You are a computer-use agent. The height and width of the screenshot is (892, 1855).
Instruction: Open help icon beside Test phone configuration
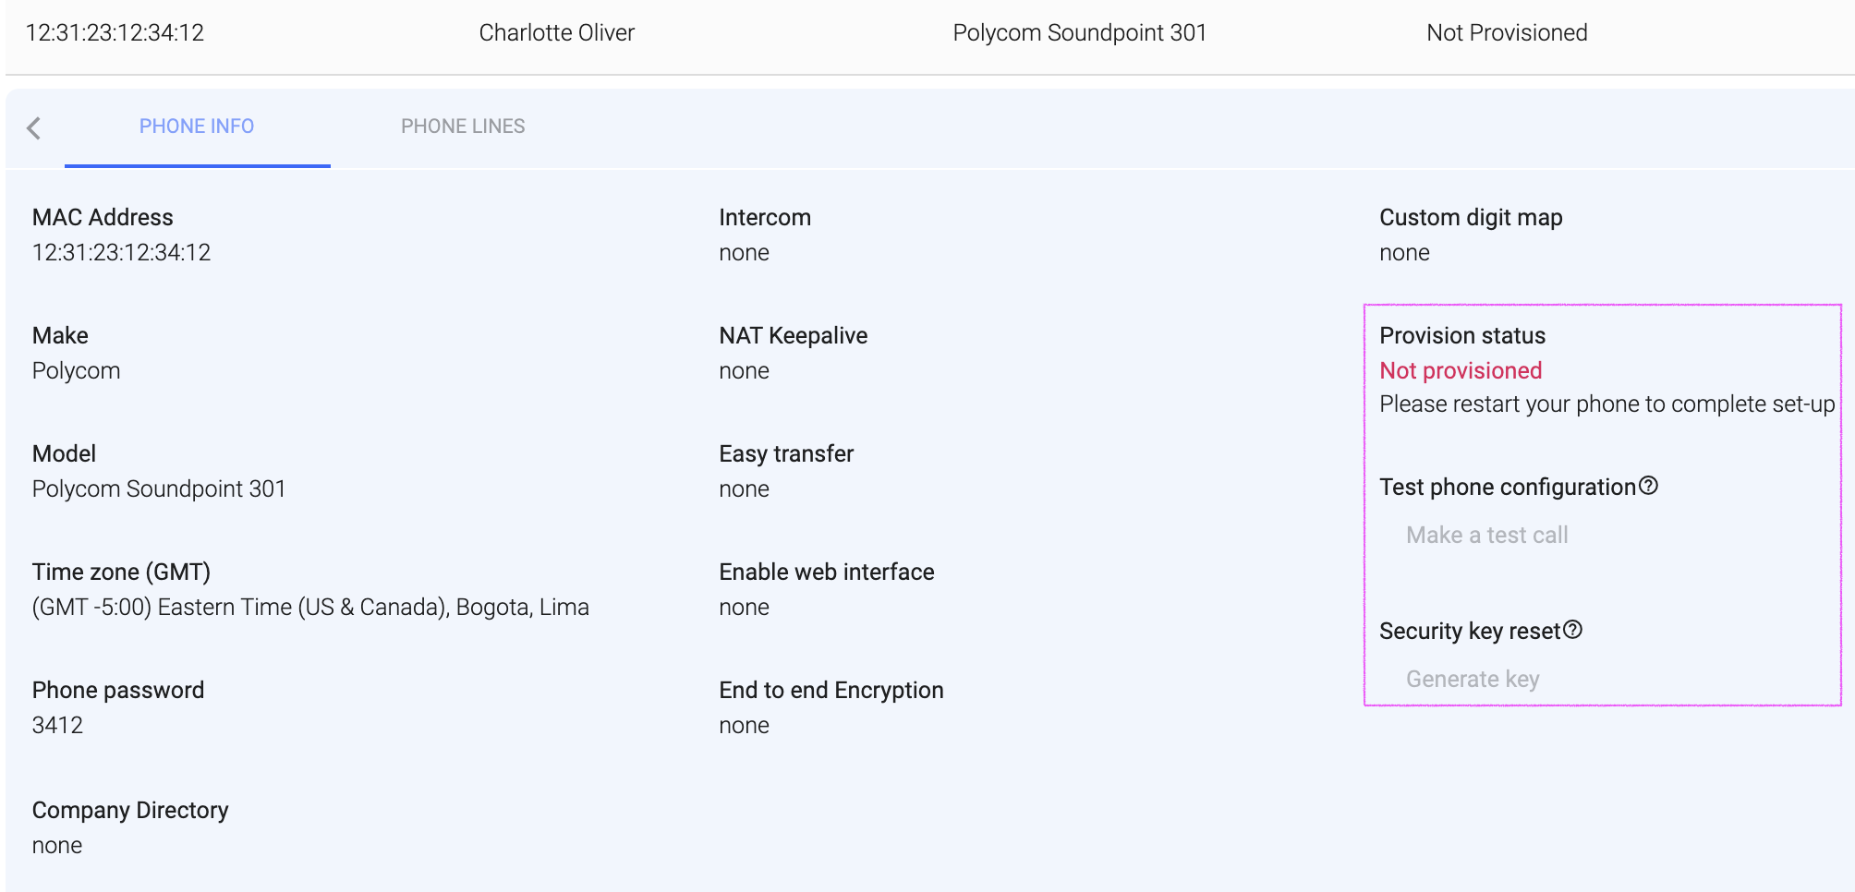pos(1648,486)
